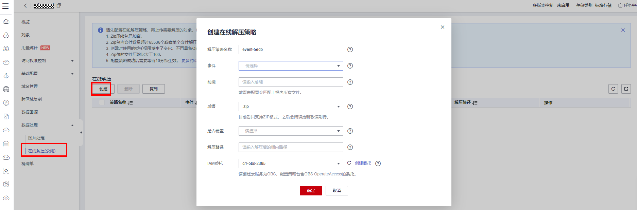Collapse the sidebar with the side handle
This screenshot has height=210, width=637.
pyautogui.click(x=81, y=133)
